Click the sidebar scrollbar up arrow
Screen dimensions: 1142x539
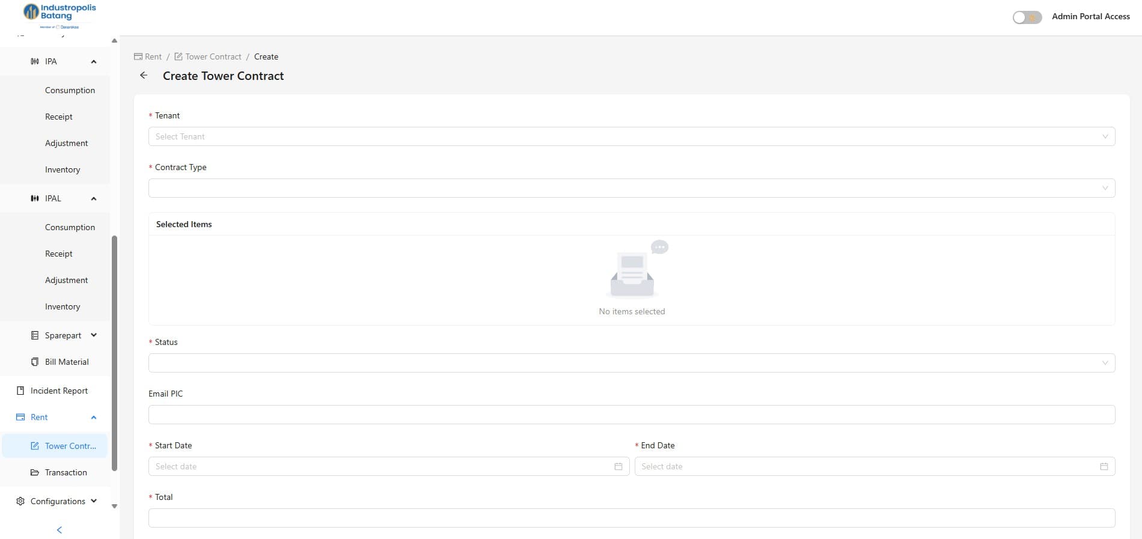tap(114, 41)
